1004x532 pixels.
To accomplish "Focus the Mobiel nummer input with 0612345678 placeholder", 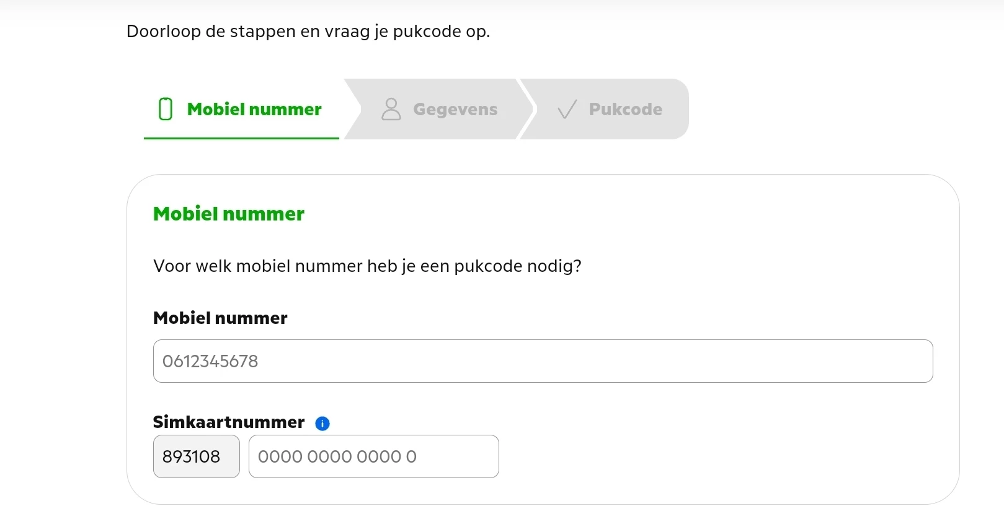I will click(543, 361).
